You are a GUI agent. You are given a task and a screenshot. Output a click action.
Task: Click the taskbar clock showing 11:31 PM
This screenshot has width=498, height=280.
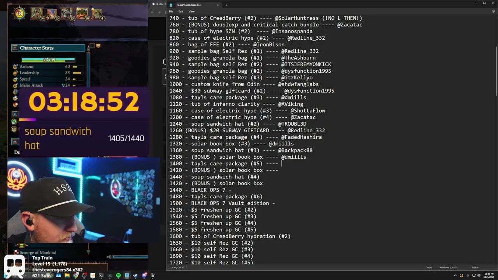click(489, 275)
